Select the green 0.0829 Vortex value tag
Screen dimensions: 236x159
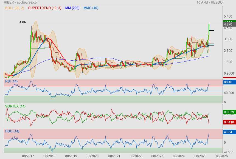(228, 112)
